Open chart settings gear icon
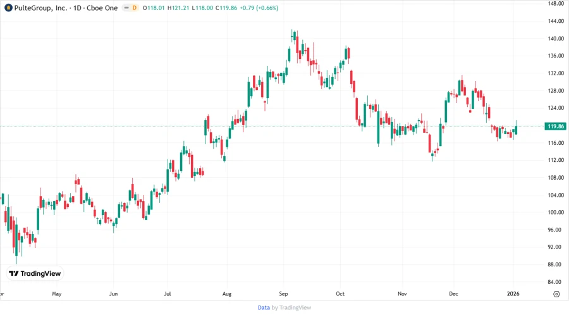 click(x=556, y=294)
